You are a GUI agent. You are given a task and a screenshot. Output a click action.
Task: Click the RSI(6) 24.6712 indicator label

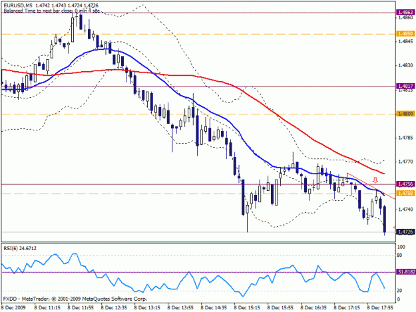pos(20,248)
